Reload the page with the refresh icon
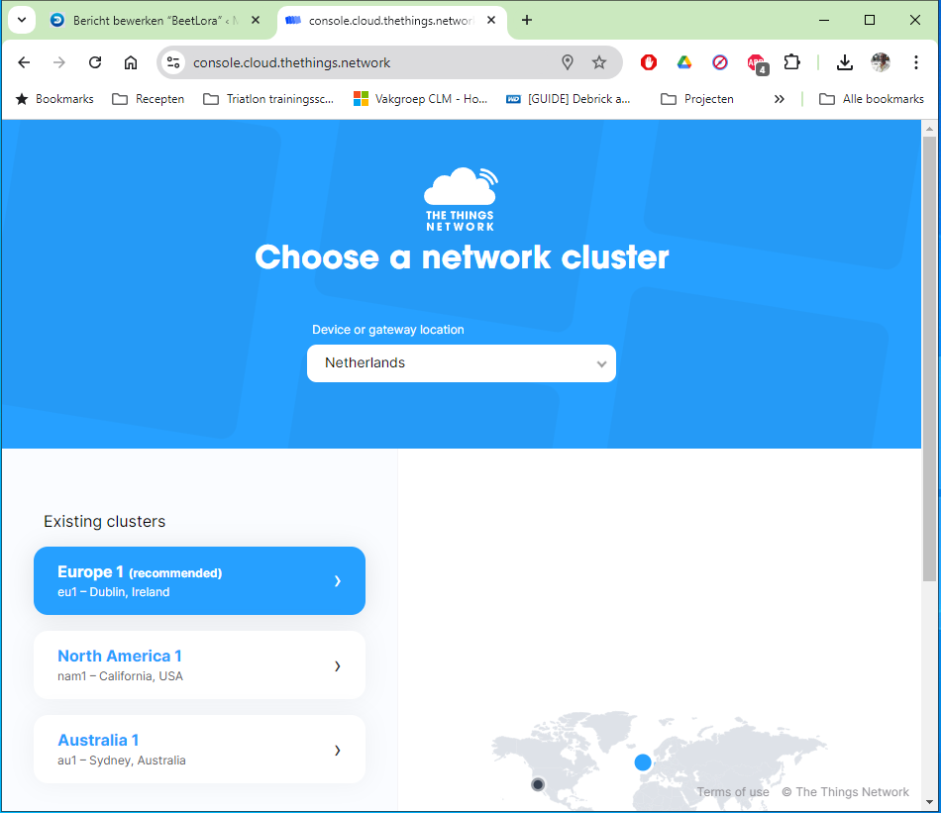Image resolution: width=941 pixels, height=813 pixels. (95, 62)
